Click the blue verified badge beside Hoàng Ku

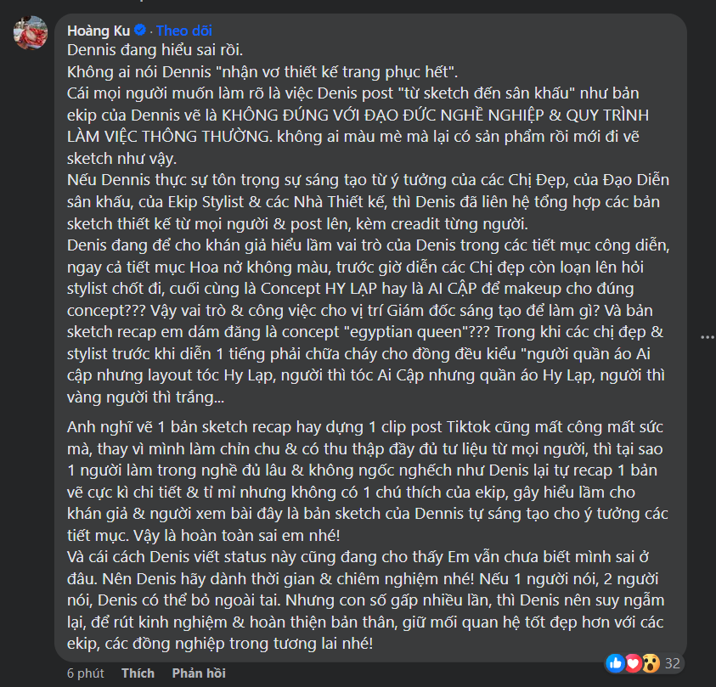coord(141,29)
